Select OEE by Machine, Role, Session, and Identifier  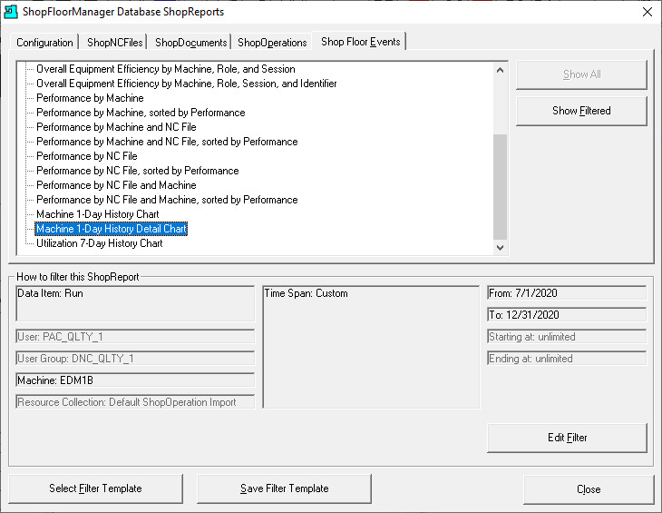tap(187, 84)
